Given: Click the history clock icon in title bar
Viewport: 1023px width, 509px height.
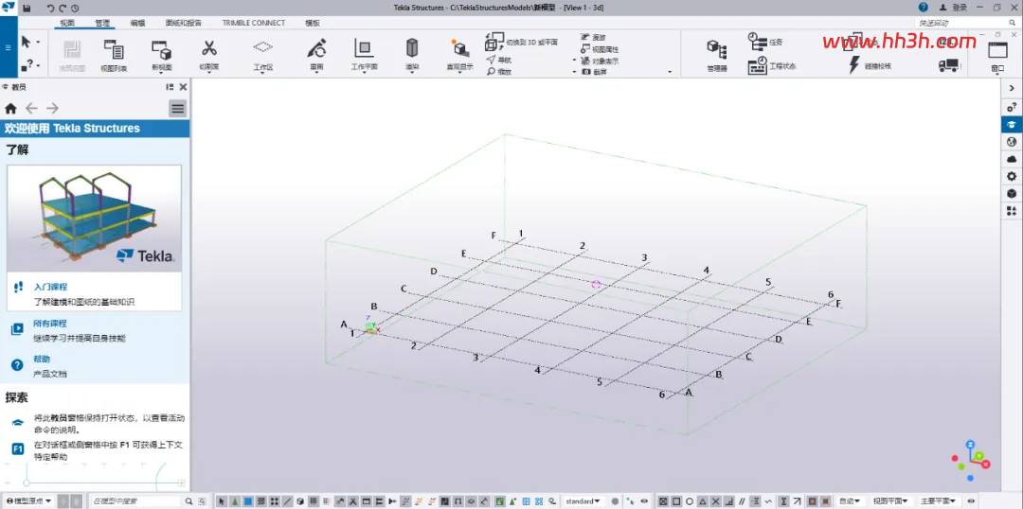Looking at the screenshot, I should click(x=75, y=8).
